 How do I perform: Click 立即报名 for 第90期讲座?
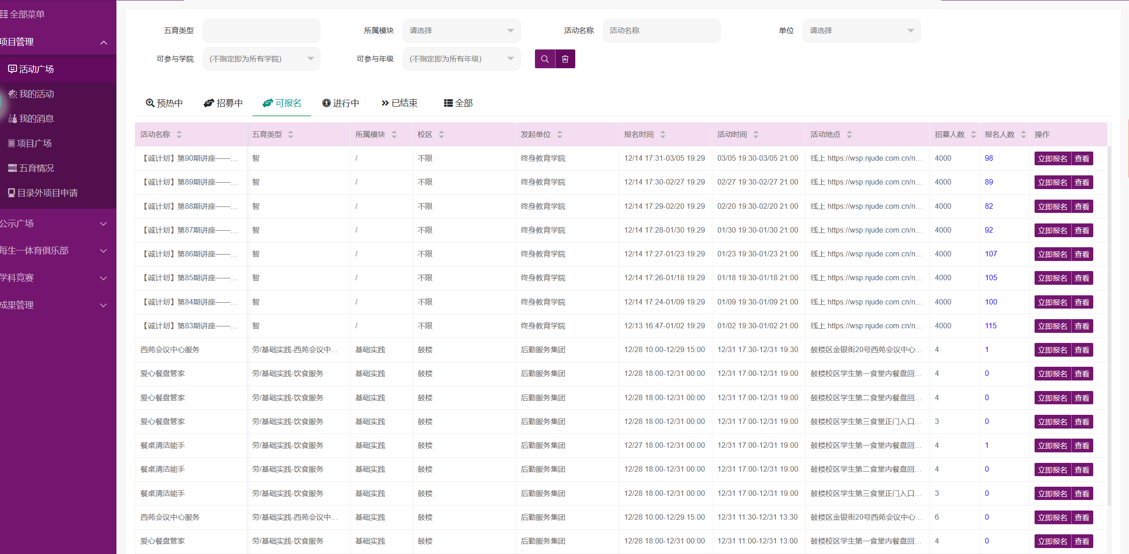(1052, 158)
